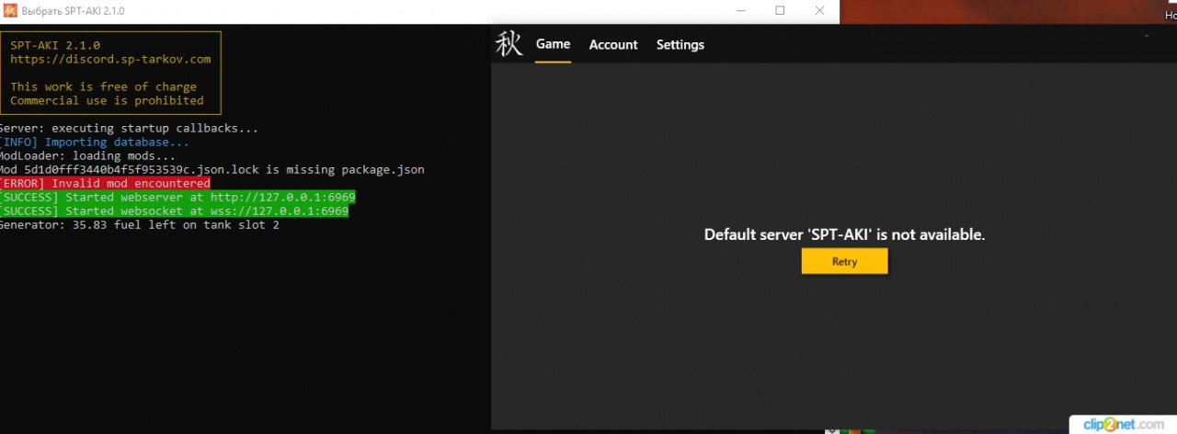1177x434 pixels.
Task: Click the 'Default server SPT-AKI is not available' message
Action: pos(844,234)
